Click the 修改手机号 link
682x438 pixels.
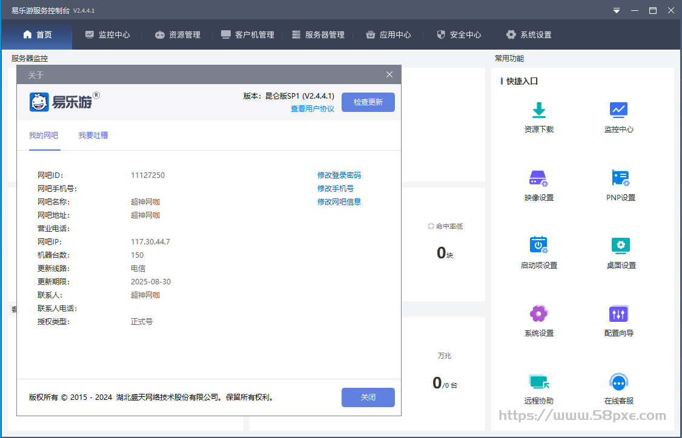pos(336,189)
